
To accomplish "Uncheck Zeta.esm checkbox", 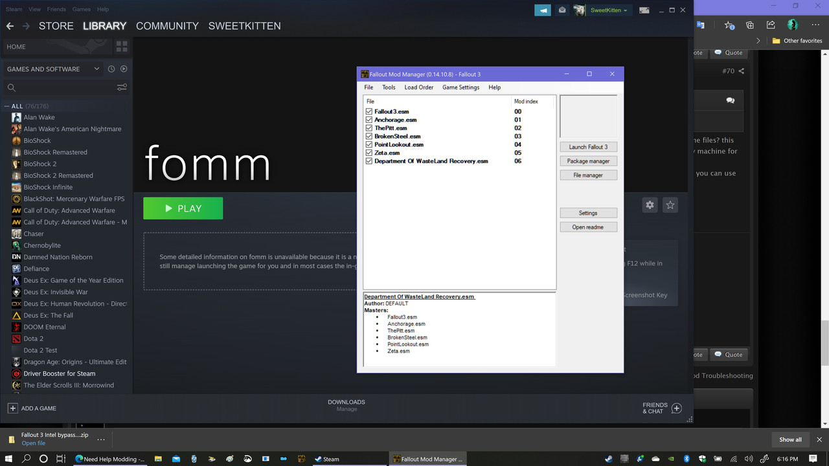I will (x=369, y=153).
